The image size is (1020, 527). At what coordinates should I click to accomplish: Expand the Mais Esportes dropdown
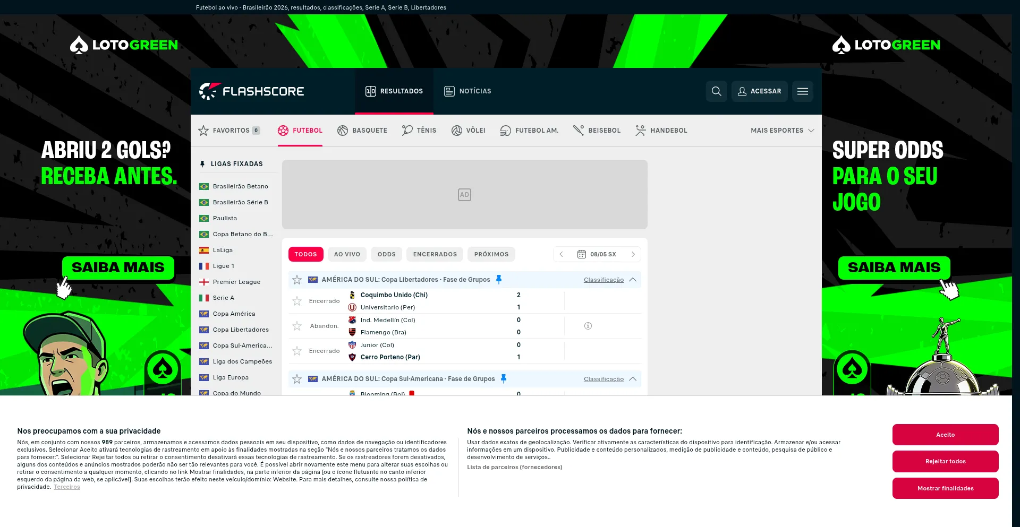(782, 131)
